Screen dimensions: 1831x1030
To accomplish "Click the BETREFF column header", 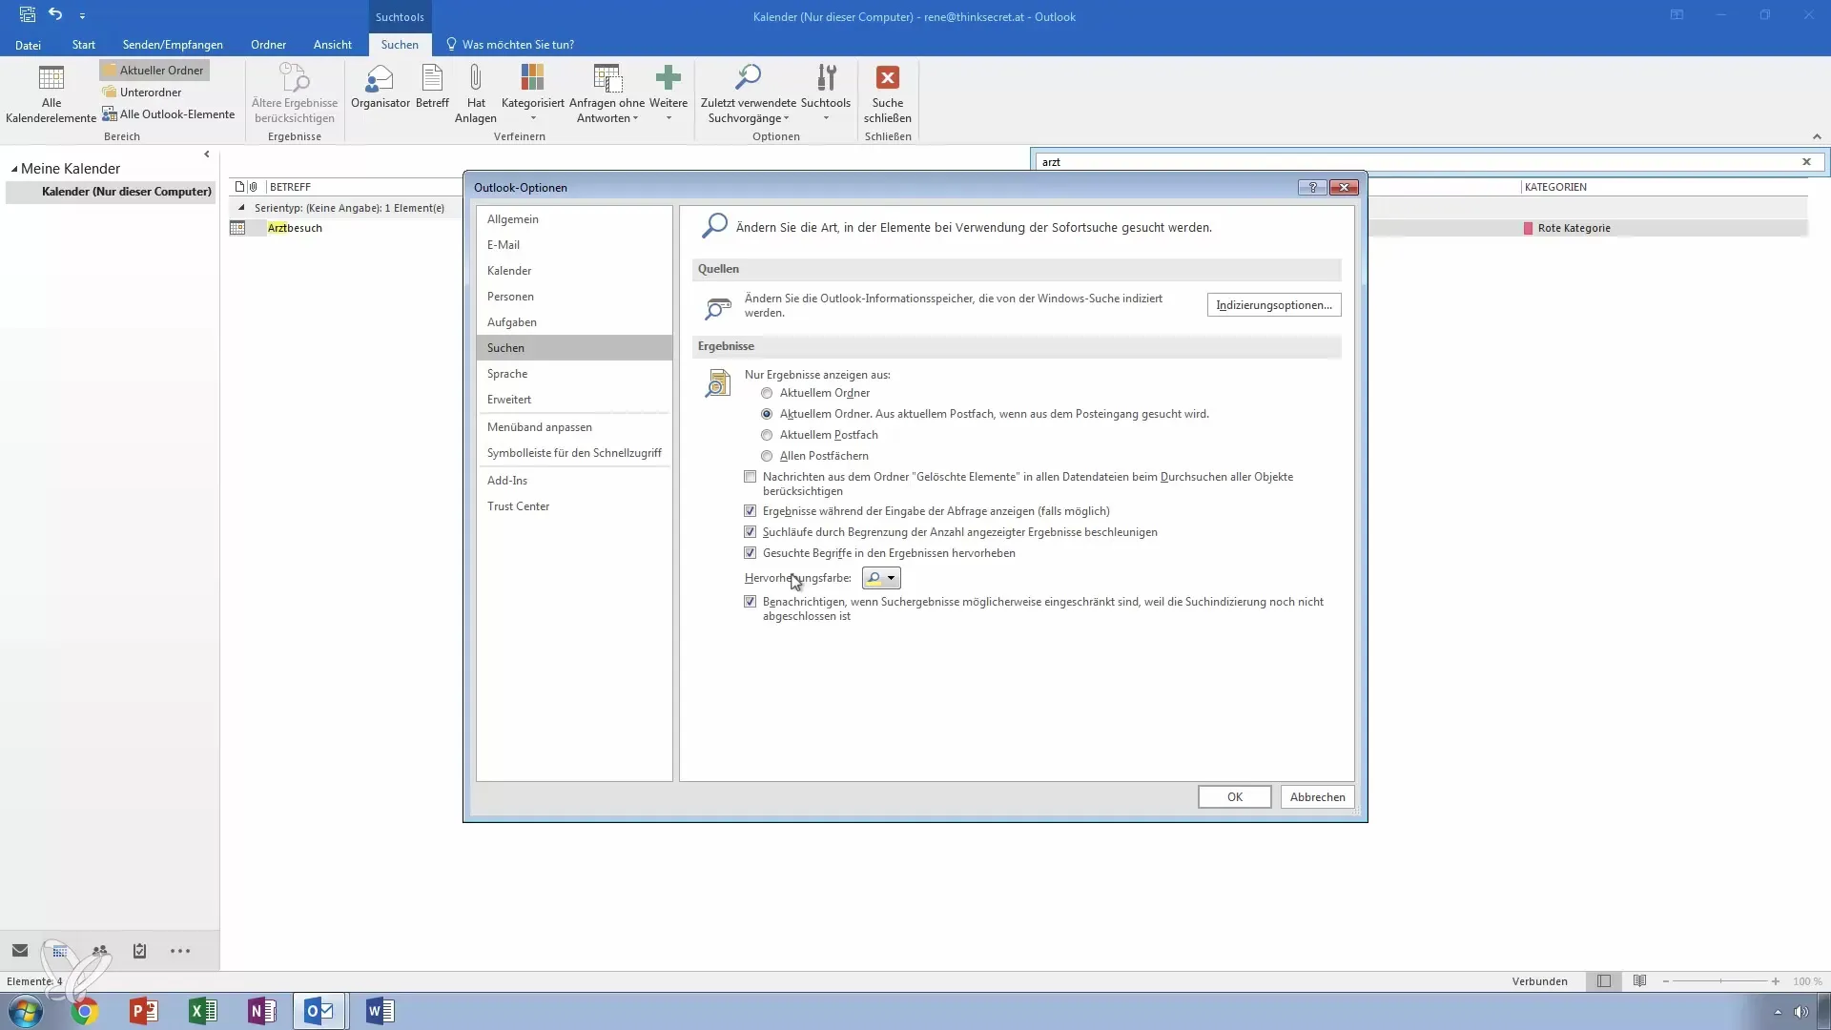I will 290,187.
